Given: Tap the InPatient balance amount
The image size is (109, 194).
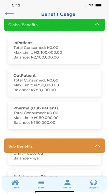Looking at the screenshot, I should tap(45, 57).
